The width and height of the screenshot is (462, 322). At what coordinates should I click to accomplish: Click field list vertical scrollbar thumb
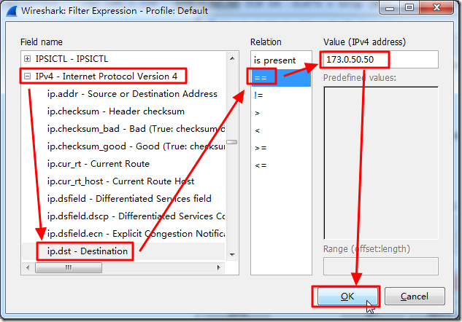pyautogui.click(x=232, y=142)
